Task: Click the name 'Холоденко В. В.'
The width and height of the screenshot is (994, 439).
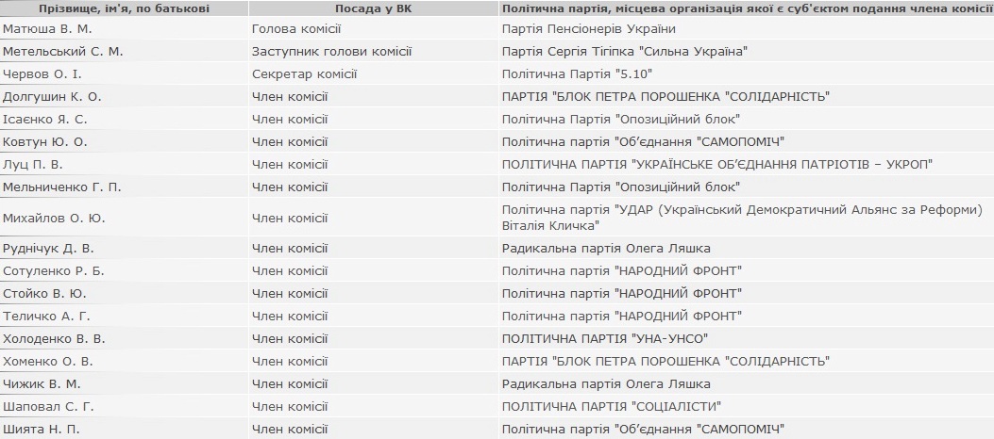Action: 55,338
